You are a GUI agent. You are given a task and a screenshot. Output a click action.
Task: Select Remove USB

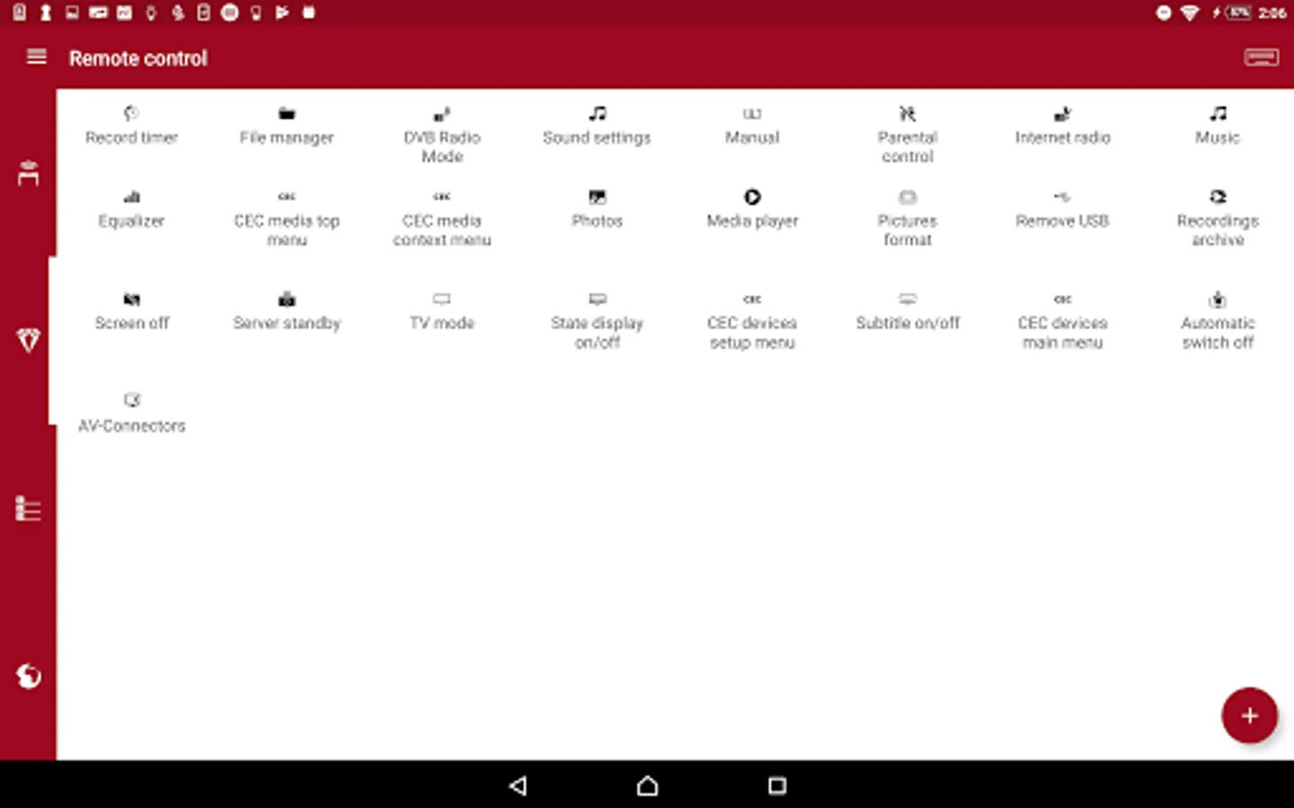(x=1062, y=210)
